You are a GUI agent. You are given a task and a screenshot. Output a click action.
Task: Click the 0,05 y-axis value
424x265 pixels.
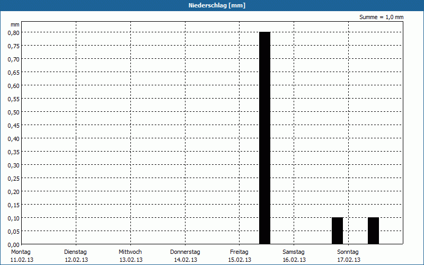[14, 232]
